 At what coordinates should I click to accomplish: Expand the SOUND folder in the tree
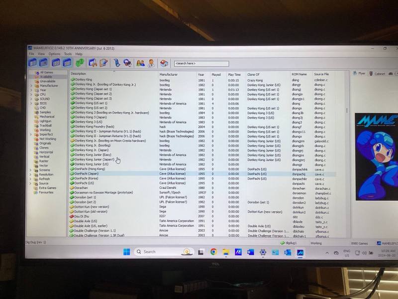coord(31,99)
